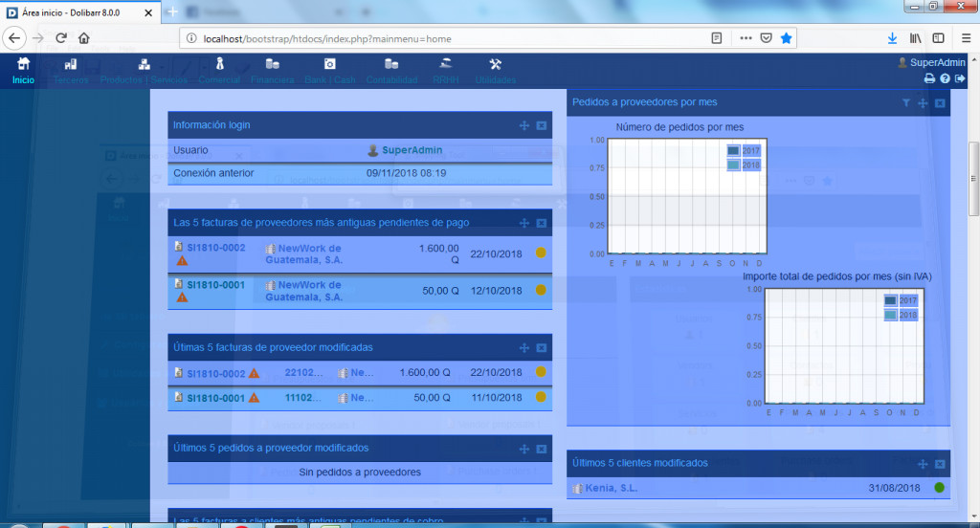980x528 pixels.
Task: Toggle Firefox sidebar
Action: pyautogui.click(x=938, y=38)
